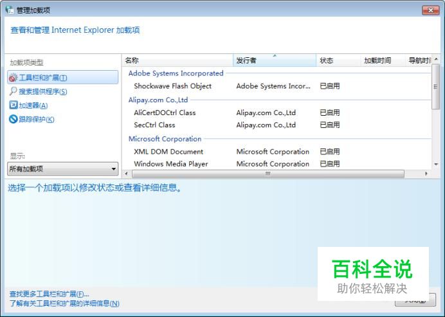Click the horizontal scrollbar right arrow
The image size is (445, 317).
[x=426, y=174]
